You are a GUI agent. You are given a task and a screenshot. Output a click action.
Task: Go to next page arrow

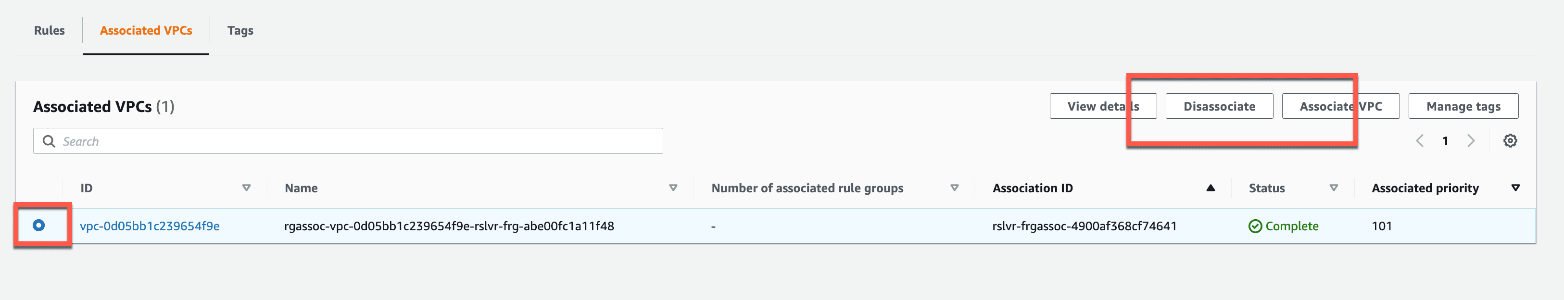[1471, 141]
